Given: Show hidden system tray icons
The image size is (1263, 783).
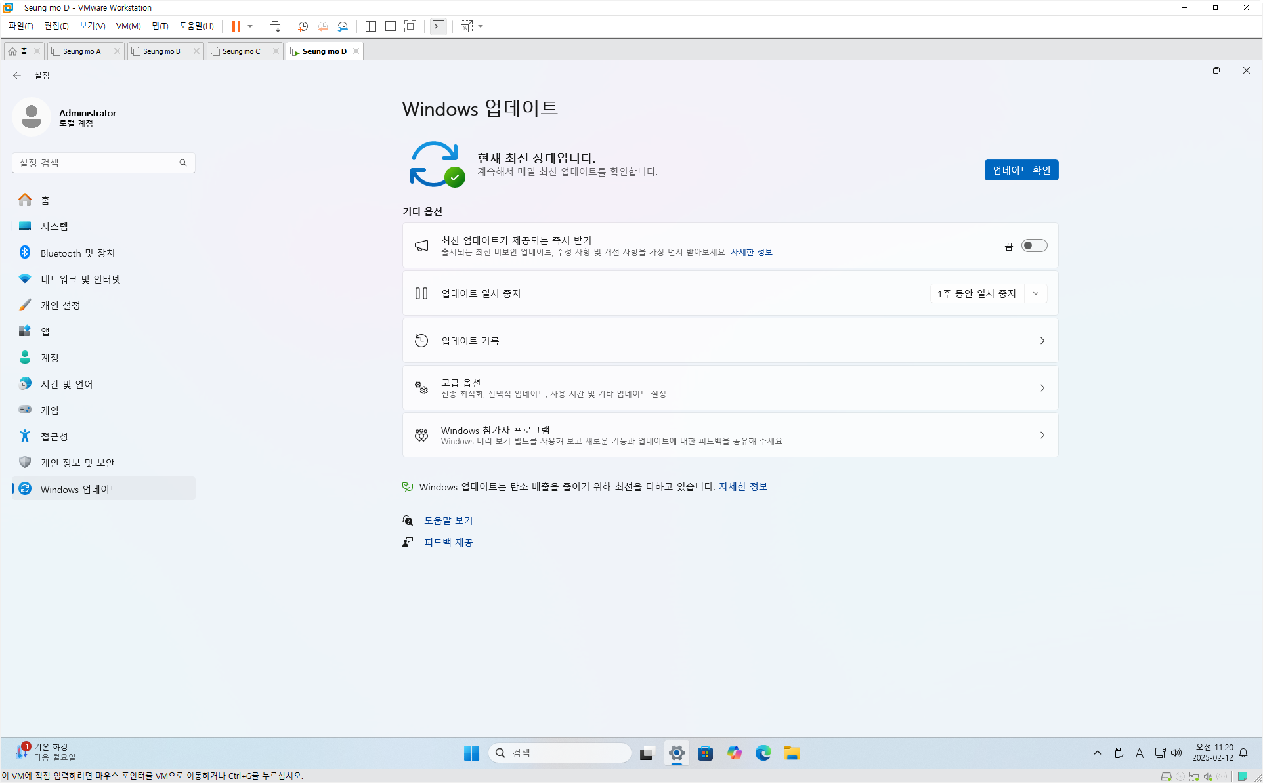Looking at the screenshot, I should point(1098,753).
